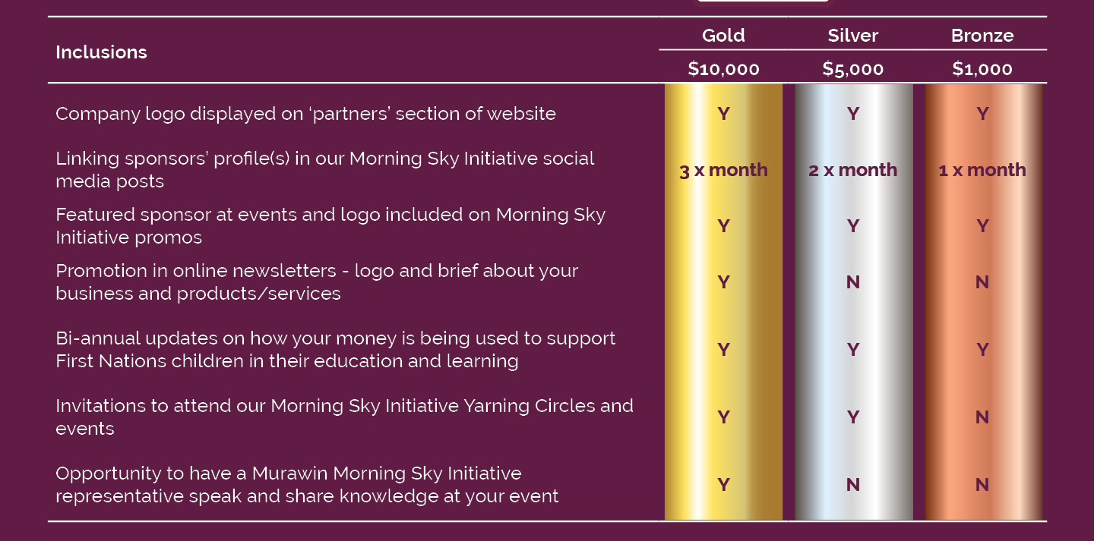Click the Yarning Circles invitations row text
Viewport: 1094px width, 541px height.
pyautogui.click(x=344, y=417)
